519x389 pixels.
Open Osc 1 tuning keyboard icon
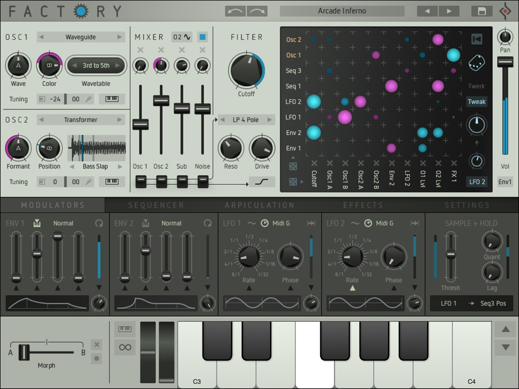point(112,99)
